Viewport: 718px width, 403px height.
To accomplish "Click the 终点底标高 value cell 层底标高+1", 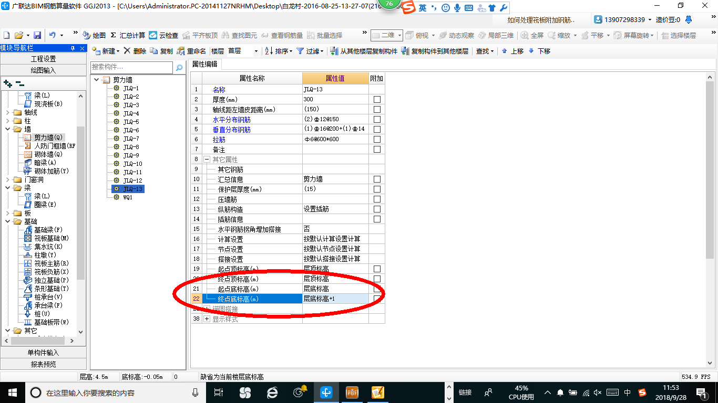I will pos(335,299).
